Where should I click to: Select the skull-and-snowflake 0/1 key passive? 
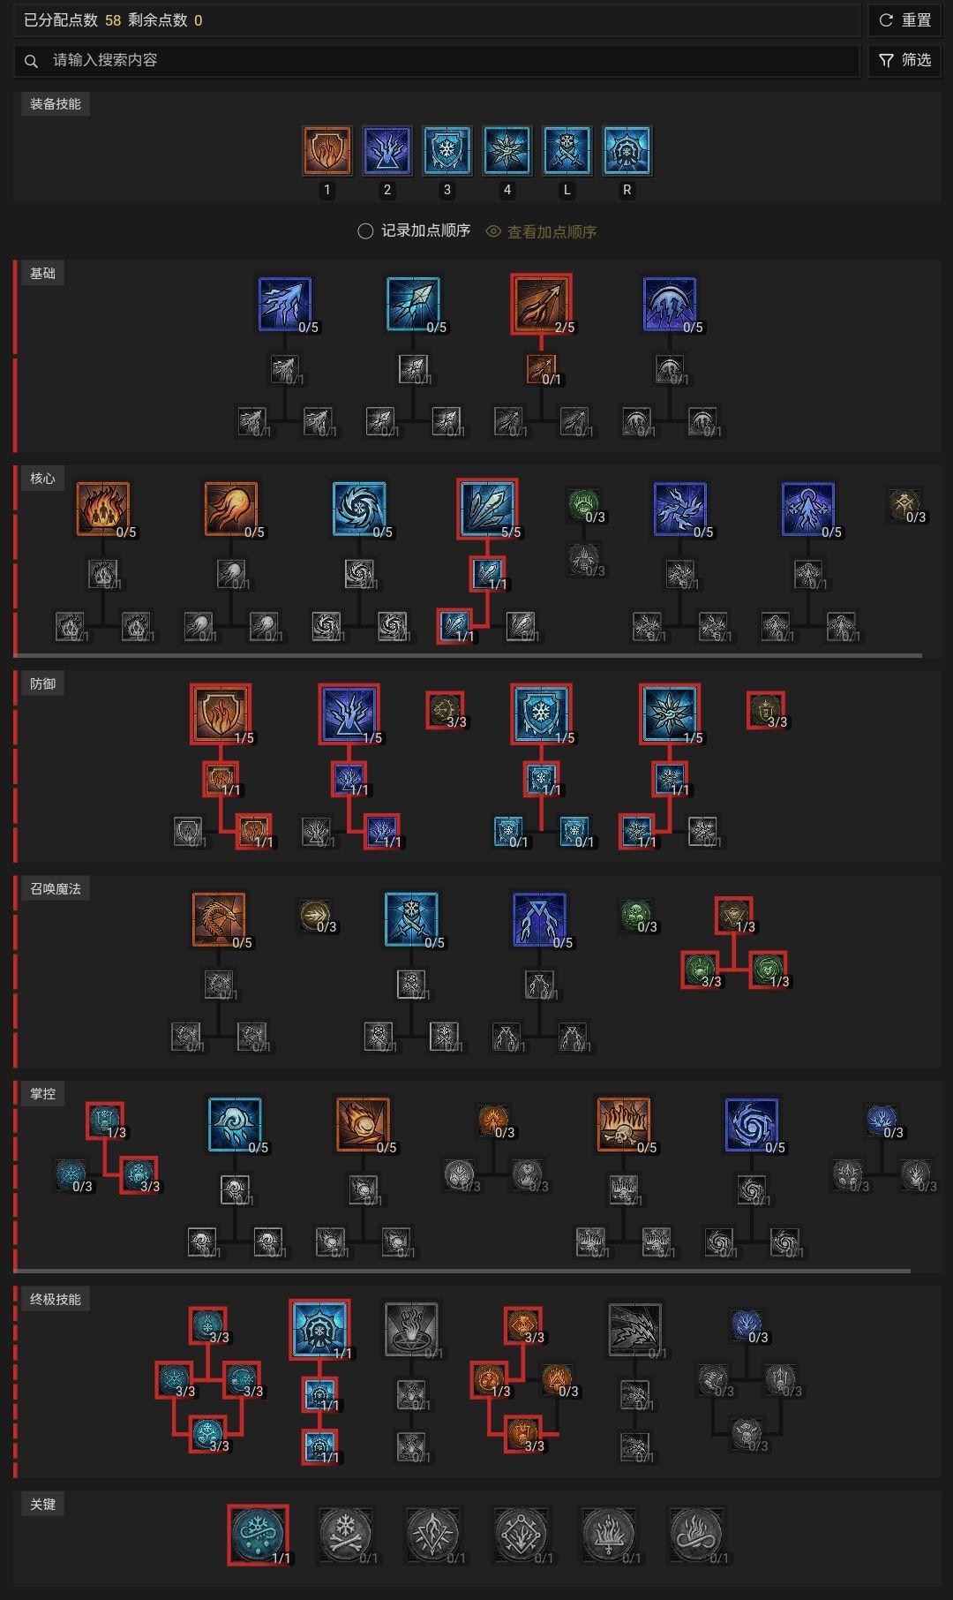[x=347, y=1535]
